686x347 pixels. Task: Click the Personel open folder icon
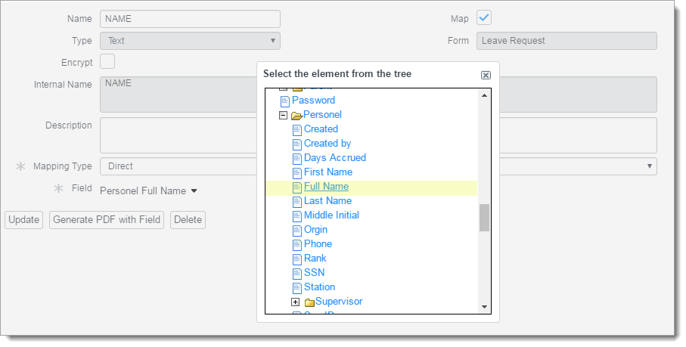pyautogui.click(x=296, y=116)
